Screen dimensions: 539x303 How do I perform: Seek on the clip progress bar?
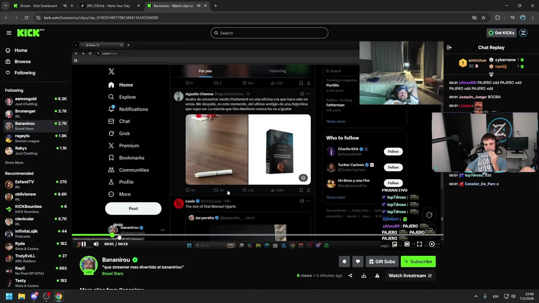tap(257, 235)
